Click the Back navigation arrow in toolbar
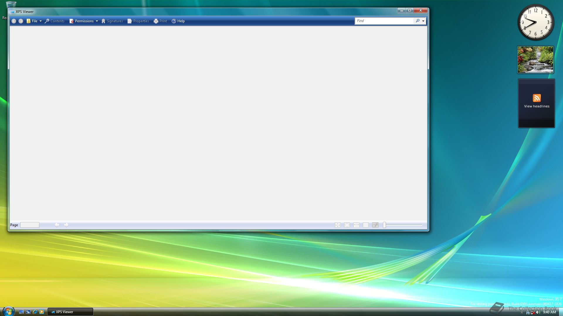This screenshot has width=563, height=316. (14, 21)
